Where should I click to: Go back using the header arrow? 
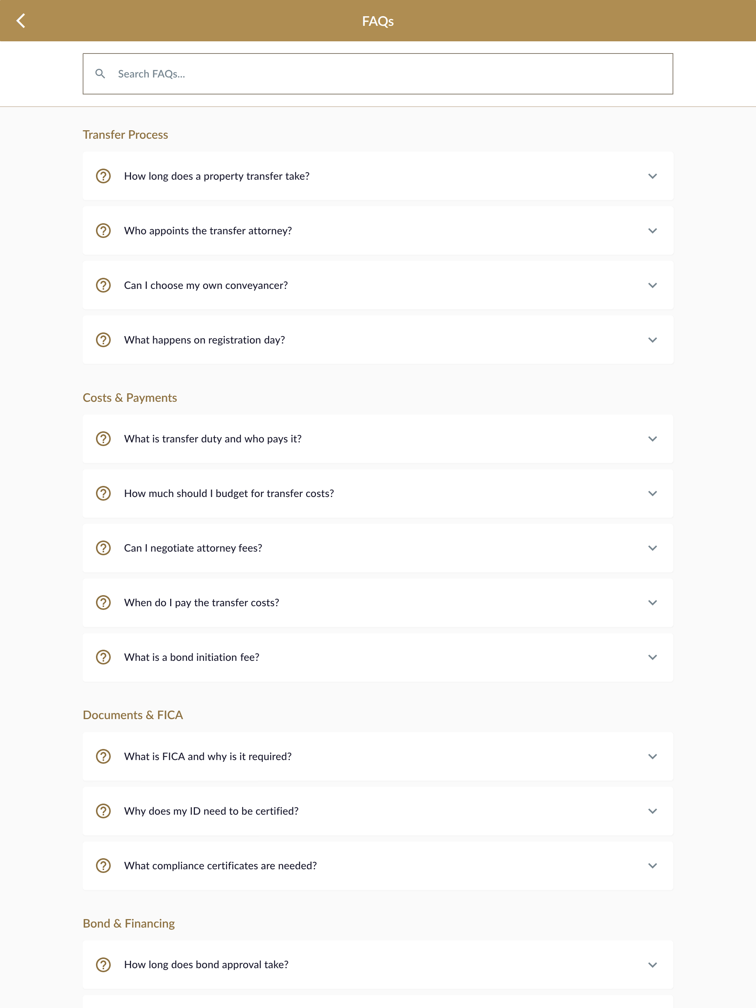pyautogui.click(x=21, y=21)
